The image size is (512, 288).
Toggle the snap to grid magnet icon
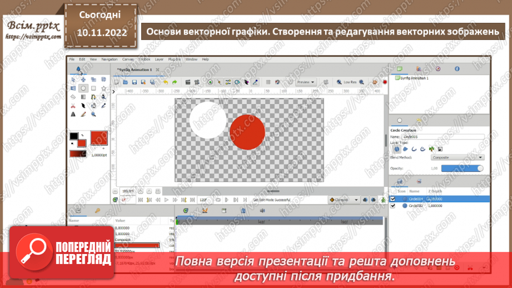[x=277, y=82]
